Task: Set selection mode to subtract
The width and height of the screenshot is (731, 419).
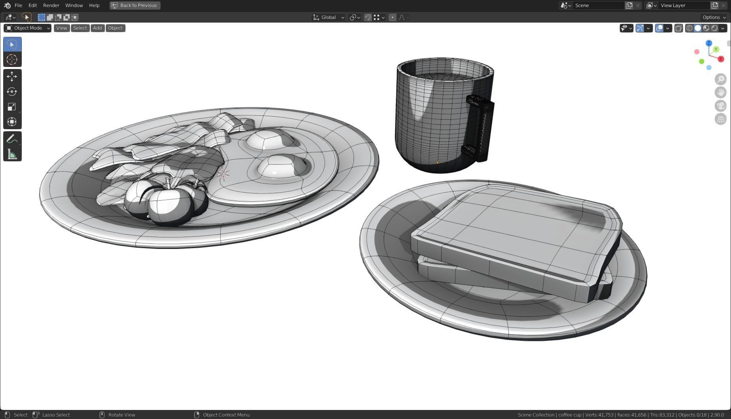Action: click(x=58, y=17)
